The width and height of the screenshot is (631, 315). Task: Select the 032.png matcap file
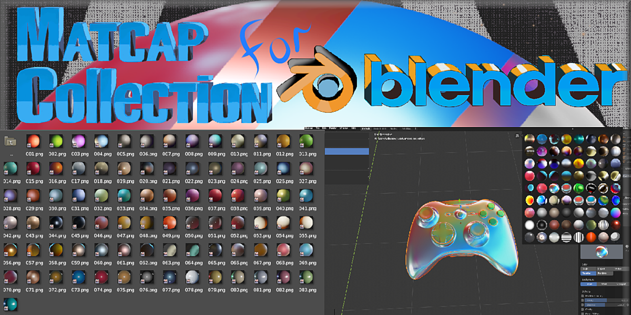101,197
